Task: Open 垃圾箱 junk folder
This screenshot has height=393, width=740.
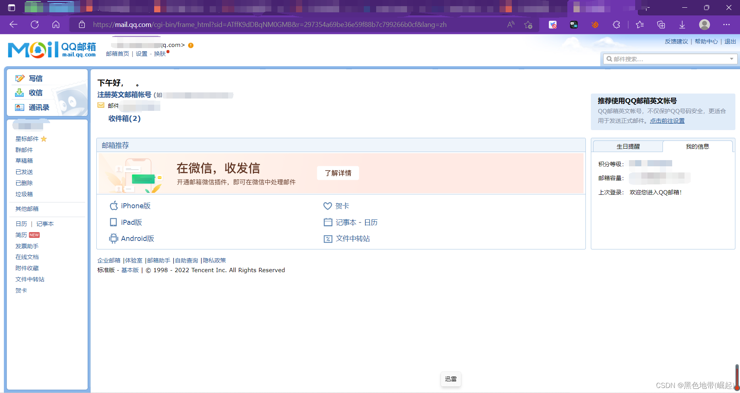Action: (x=24, y=194)
